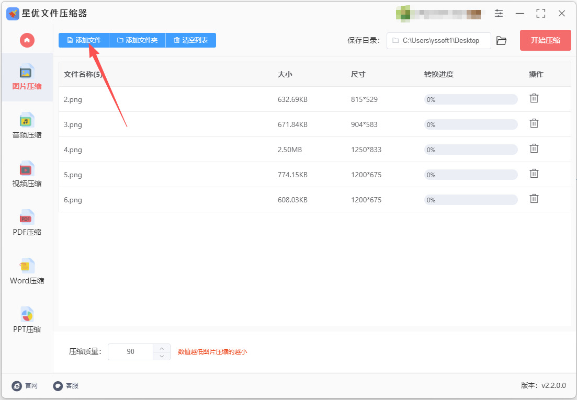Delete 5.png with trash icon
This screenshot has width=577, height=400.
pos(534,173)
